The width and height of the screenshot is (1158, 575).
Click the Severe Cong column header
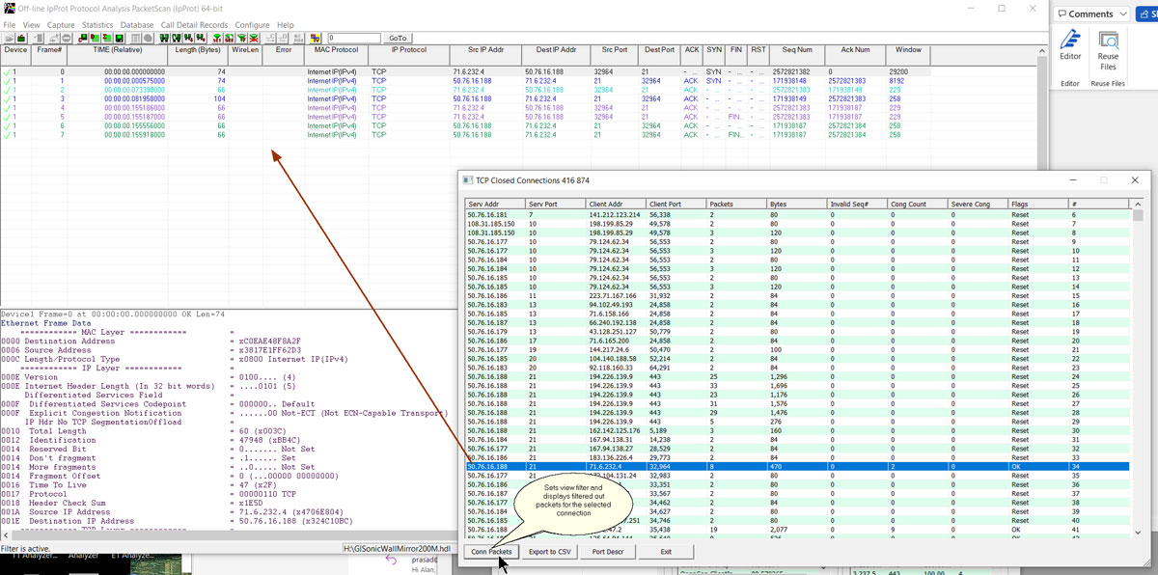(979, 205)
